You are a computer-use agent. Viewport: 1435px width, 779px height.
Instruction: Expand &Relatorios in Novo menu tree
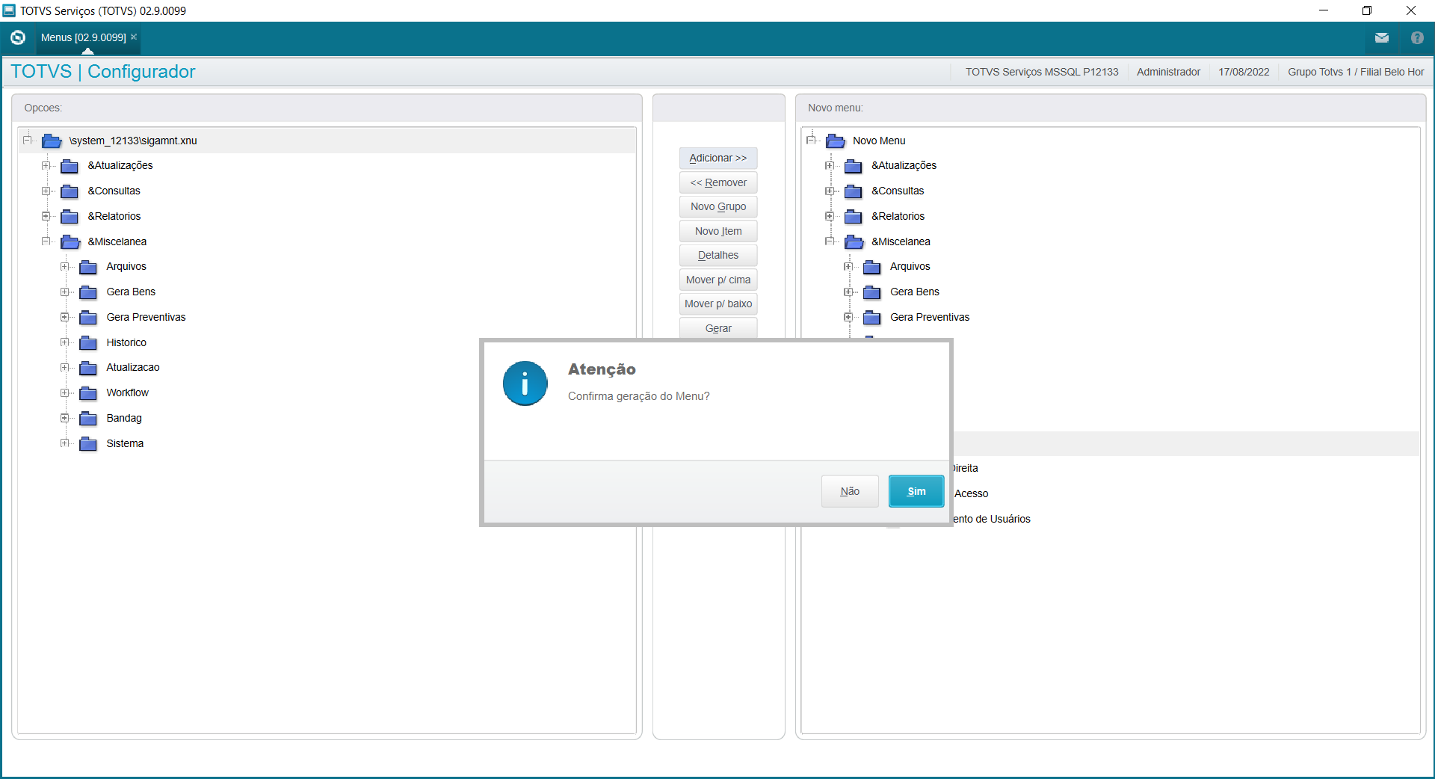[x=830, y=216]
